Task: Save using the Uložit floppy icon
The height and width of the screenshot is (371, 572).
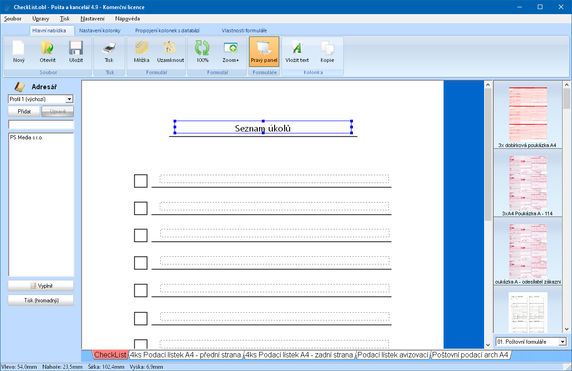Action: (x=76, y=49)
